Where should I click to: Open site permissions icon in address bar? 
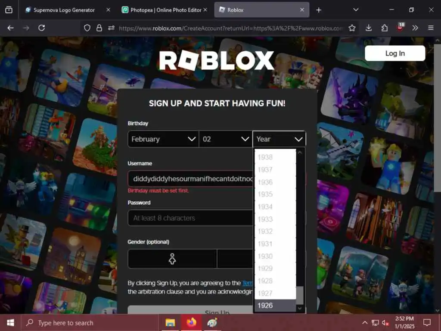pyautogui.click(x=112, y=28)
